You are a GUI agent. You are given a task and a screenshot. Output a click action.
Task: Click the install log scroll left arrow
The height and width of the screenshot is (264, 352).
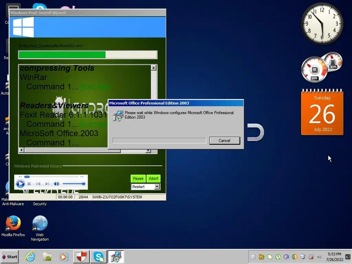(22, 150)
